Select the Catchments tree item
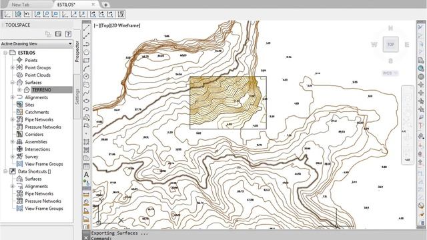This screenshot has height=240, width=427. coord(37,112)
